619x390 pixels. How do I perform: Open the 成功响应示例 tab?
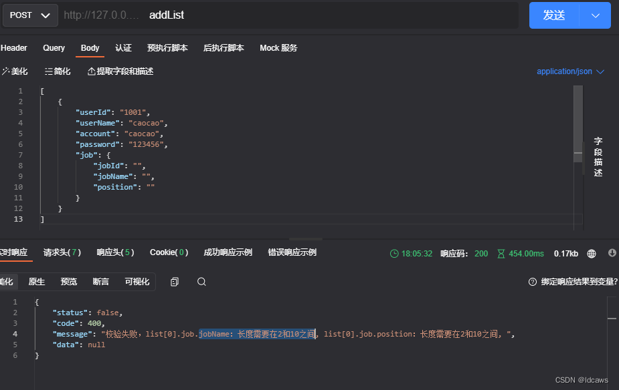pos(228,252)
